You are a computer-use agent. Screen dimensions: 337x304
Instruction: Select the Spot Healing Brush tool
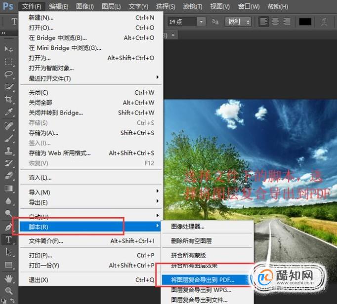(x=8, y=125)
